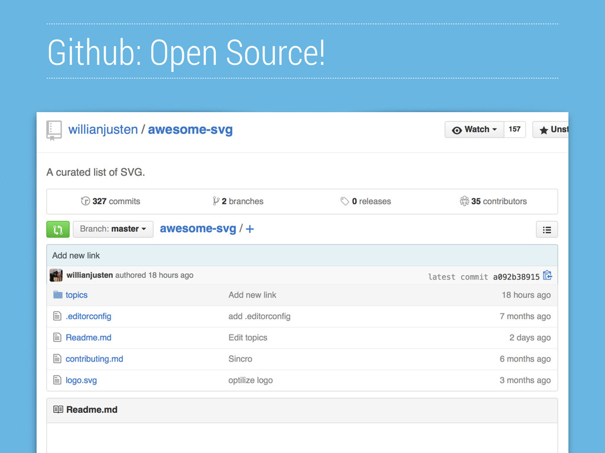Show the 0 releases page
The image size is (605, 453).
(x=366, y=201)
